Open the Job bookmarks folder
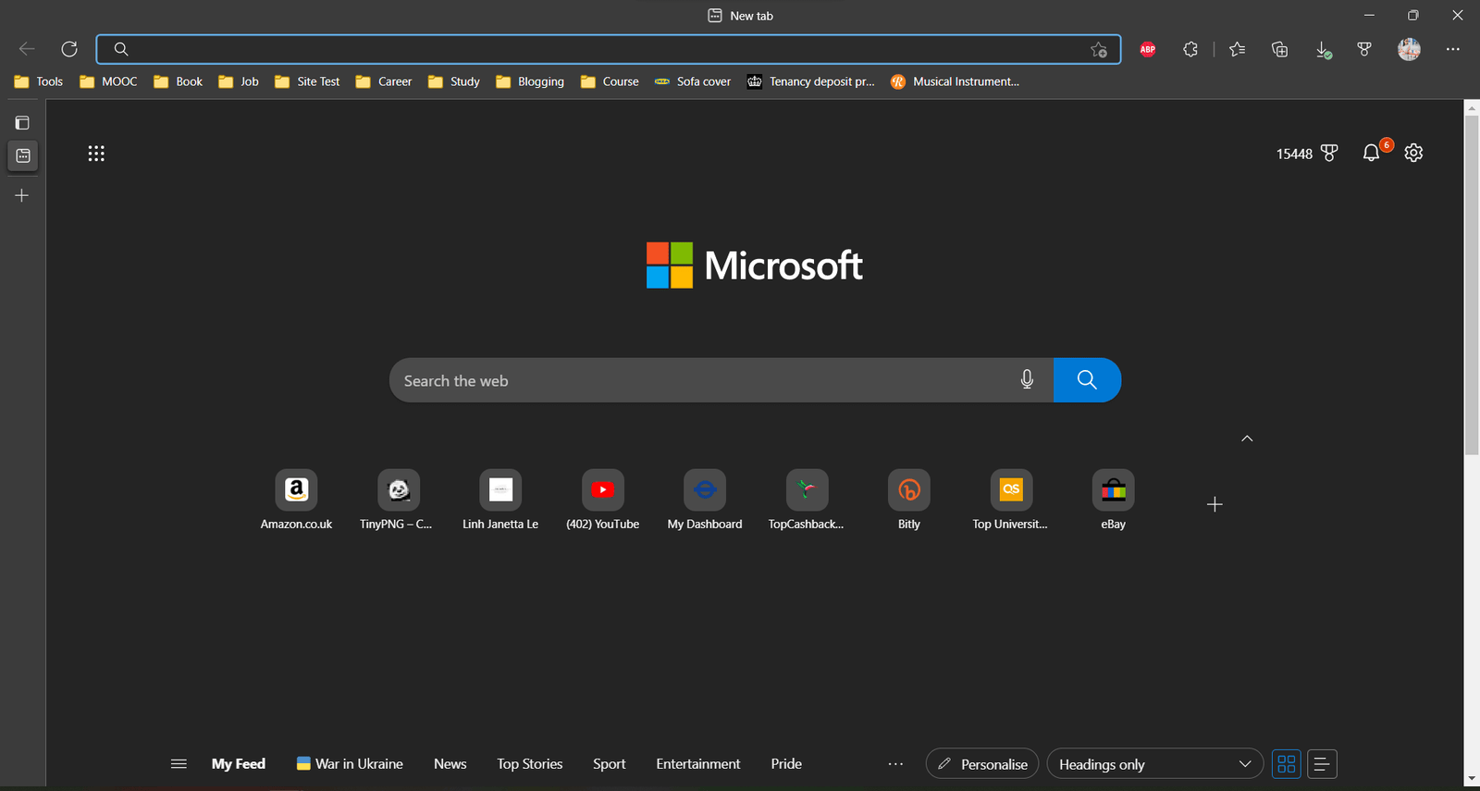The image size is (1480, 791). [x=239, y=81]
